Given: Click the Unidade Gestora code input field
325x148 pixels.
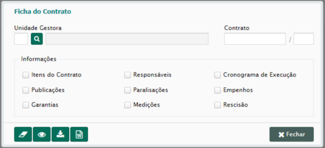Looking at the screenshot, I should 21,39.
